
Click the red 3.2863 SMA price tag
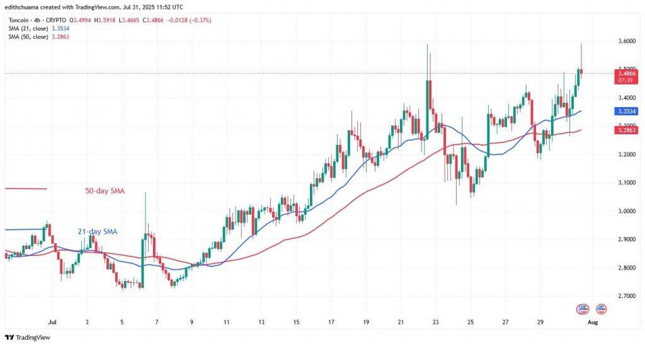pos(625,130)
